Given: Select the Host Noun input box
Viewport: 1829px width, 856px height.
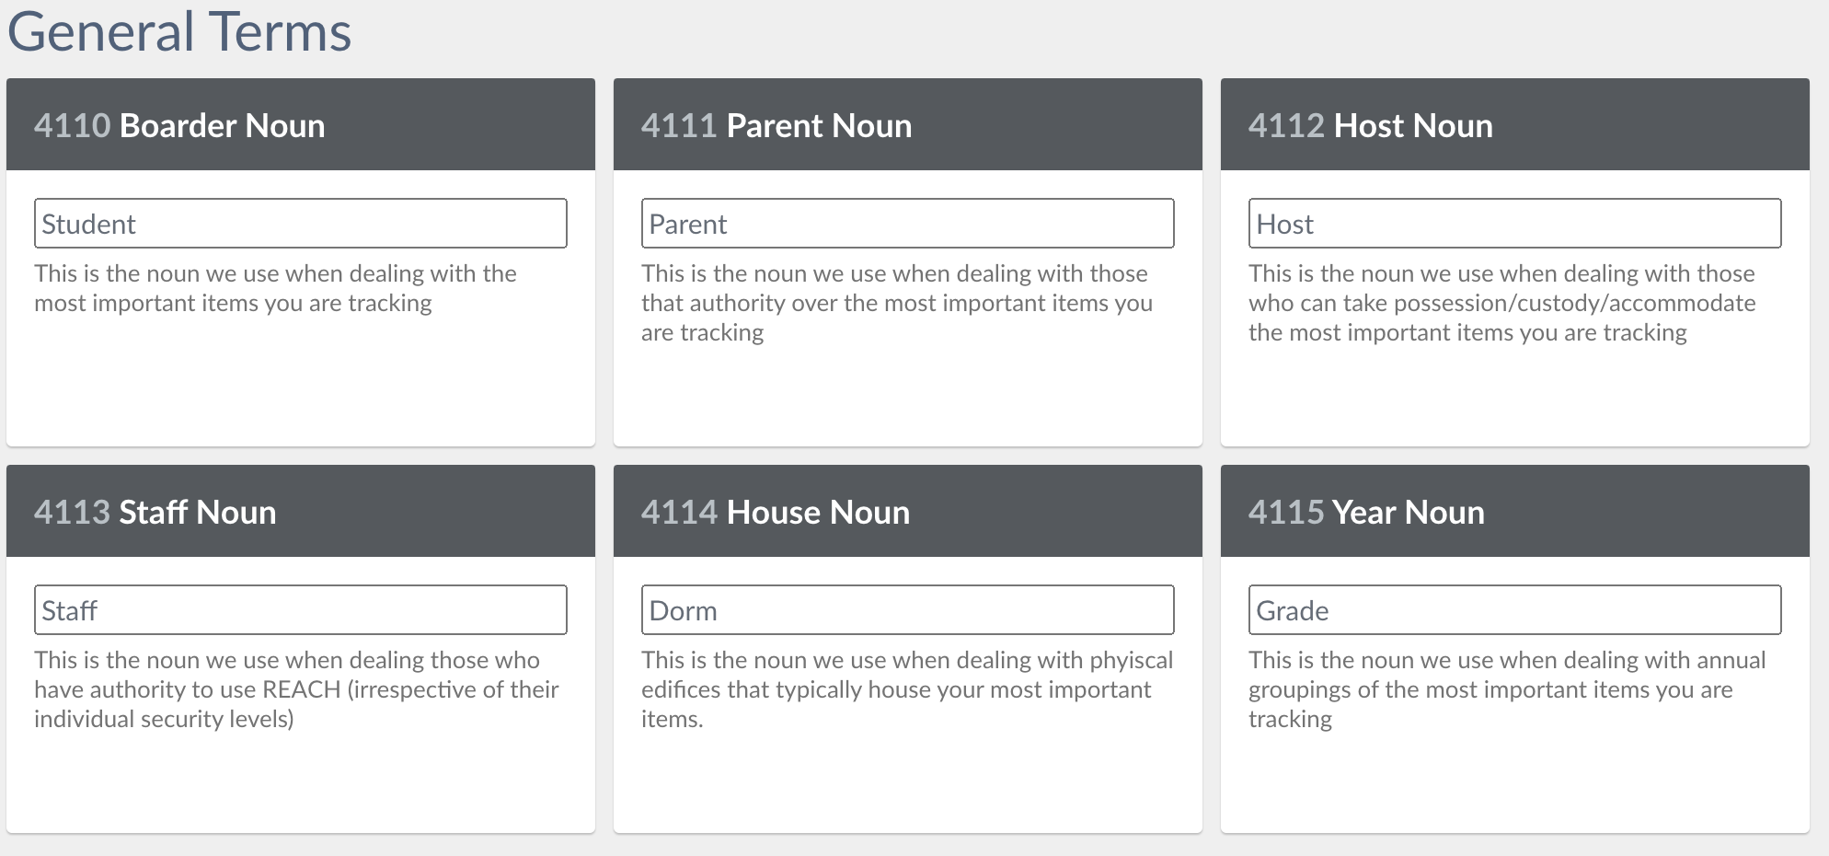Looking at the screenshot, I should pos(1514,224).
